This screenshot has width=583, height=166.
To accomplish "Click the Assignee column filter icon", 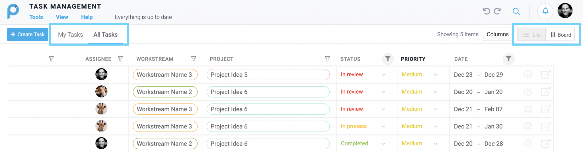I will (120, 59).
